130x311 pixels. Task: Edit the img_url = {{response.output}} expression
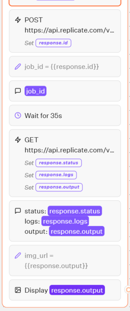pos(56,261)
